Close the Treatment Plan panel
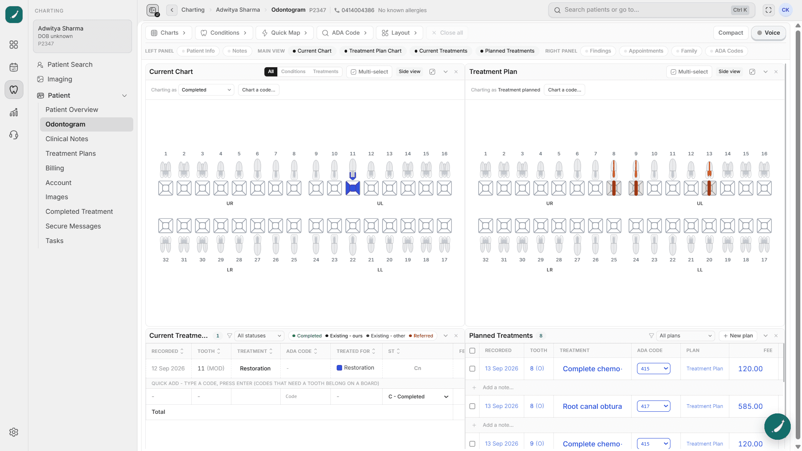Viewport: 802px width, 451px height. click(x=776, y=72)
